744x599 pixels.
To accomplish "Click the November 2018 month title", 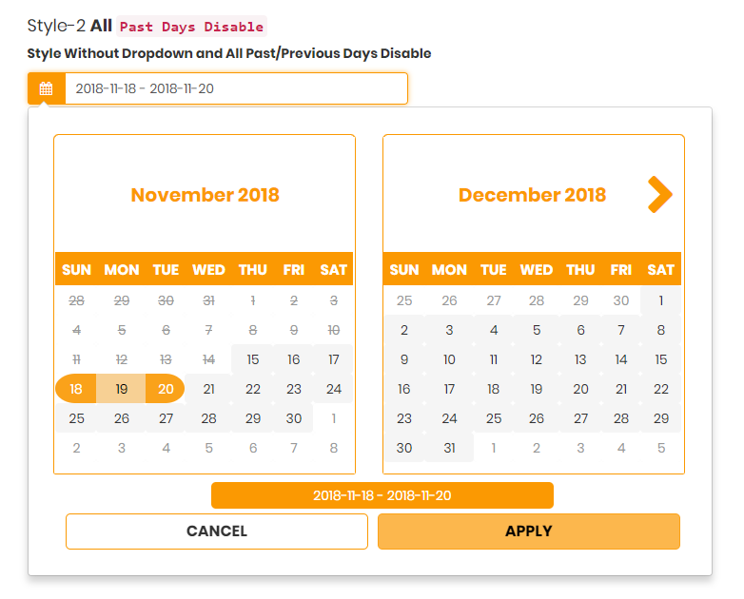I will click(x=205, y=195).
